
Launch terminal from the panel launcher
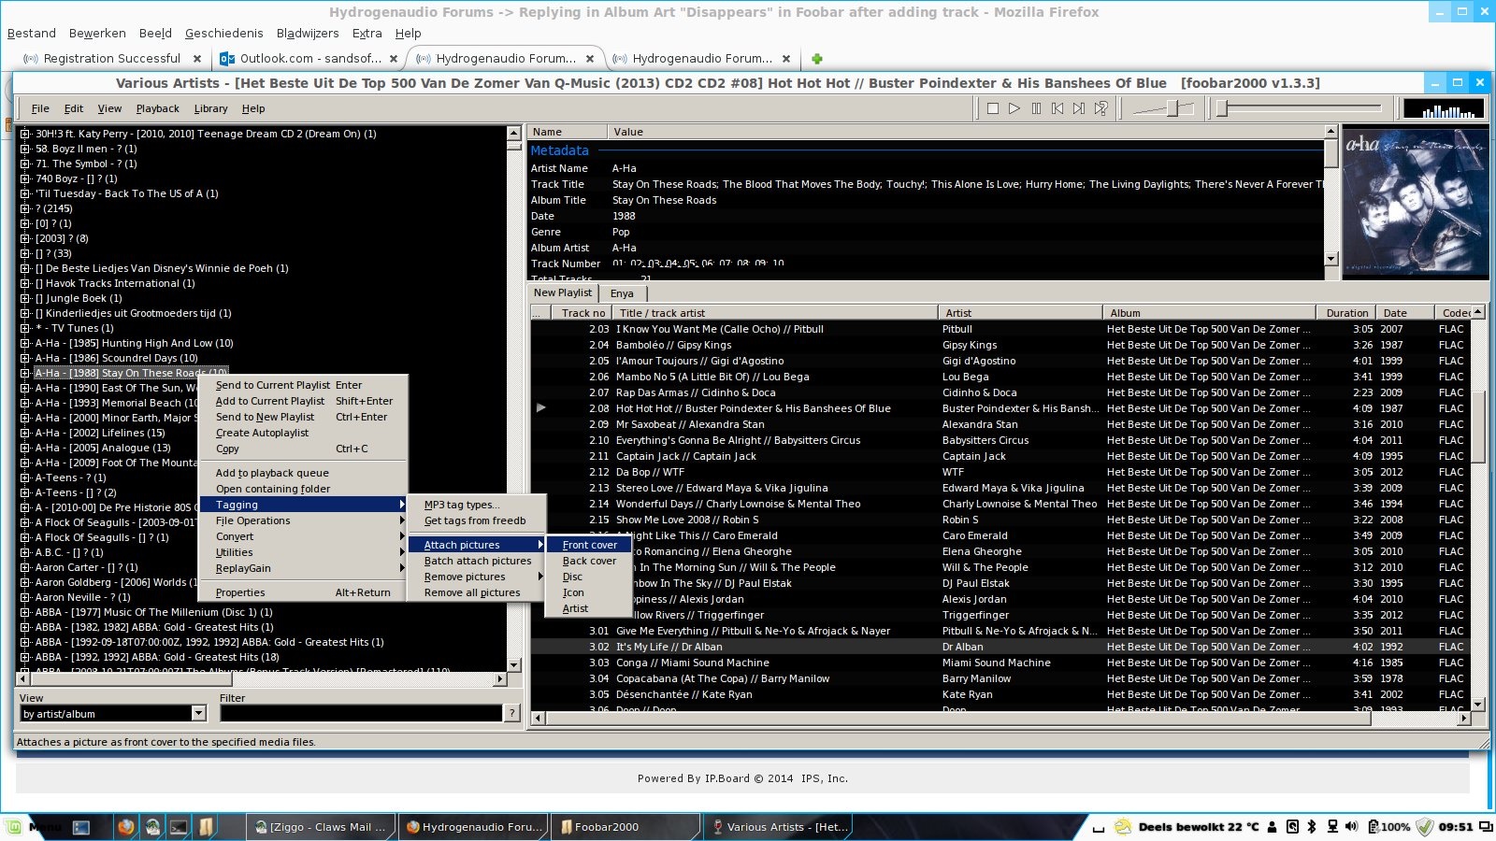[x=178, y=827]
